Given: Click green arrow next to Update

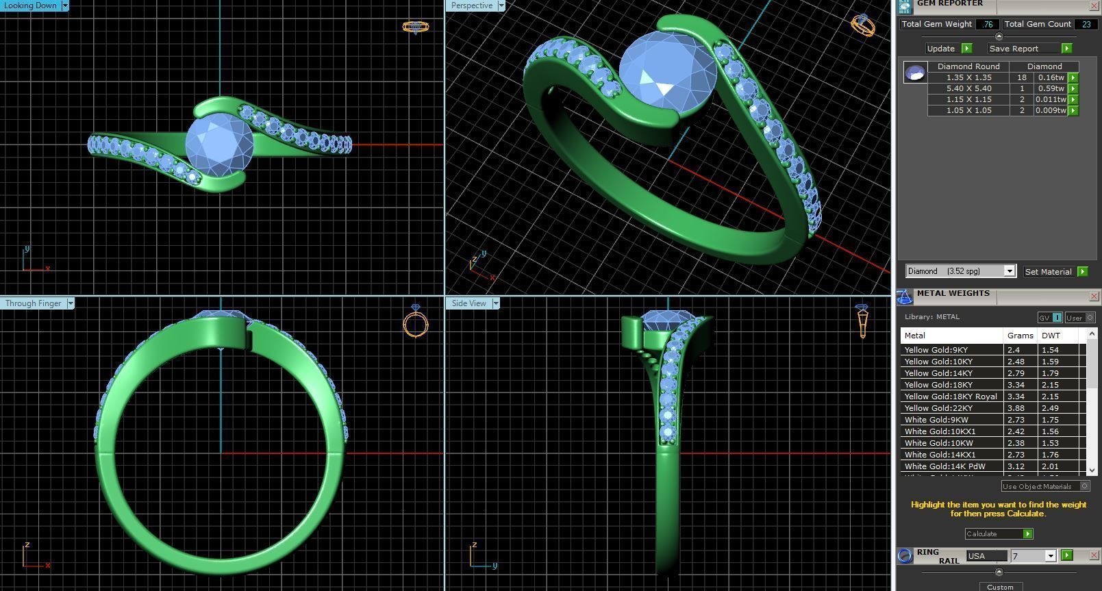Looking at the screenshot, I should tap(966, 49).
